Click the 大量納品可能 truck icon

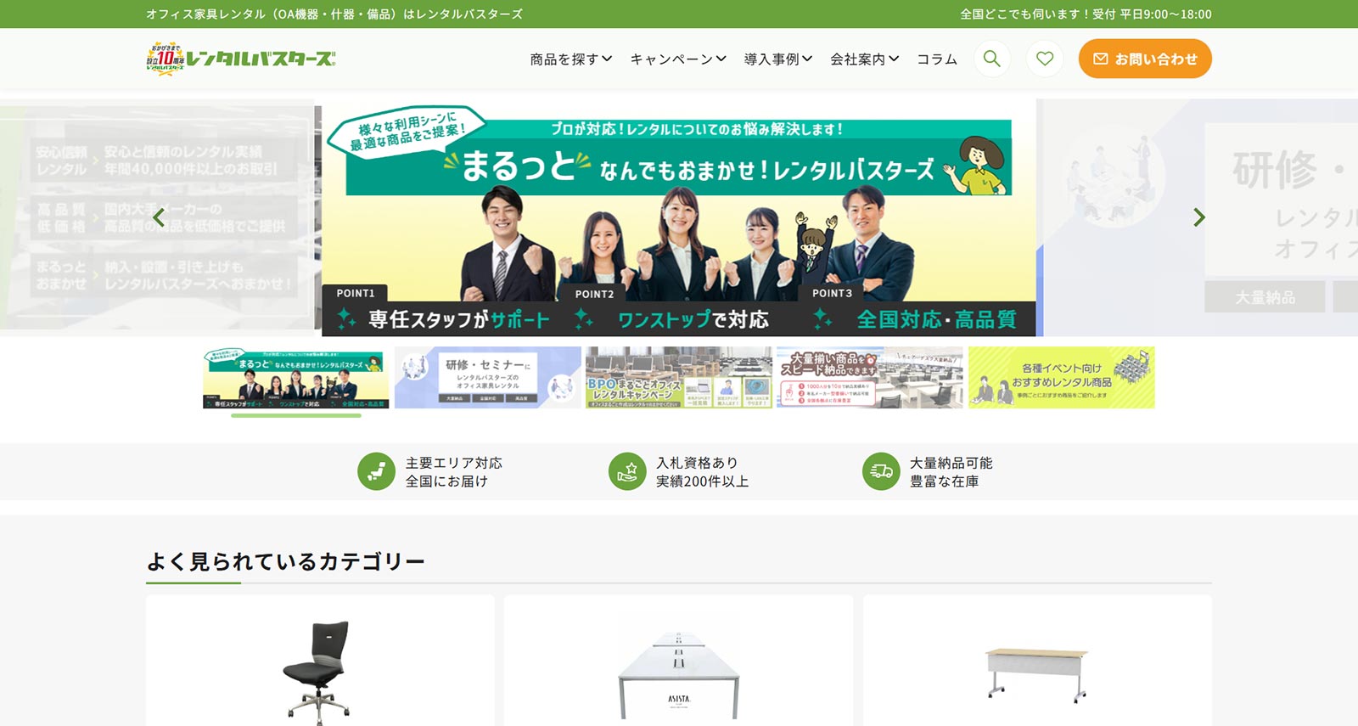tap(881, 471)
